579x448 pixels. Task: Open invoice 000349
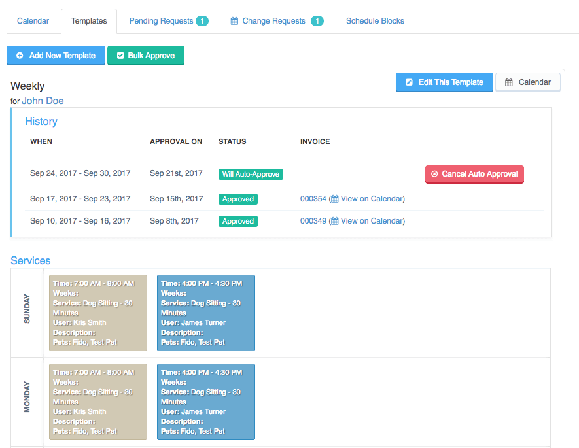coord(313,221)
